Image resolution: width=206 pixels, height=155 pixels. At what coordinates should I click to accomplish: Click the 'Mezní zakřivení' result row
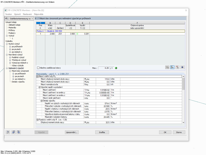point(109,90)
